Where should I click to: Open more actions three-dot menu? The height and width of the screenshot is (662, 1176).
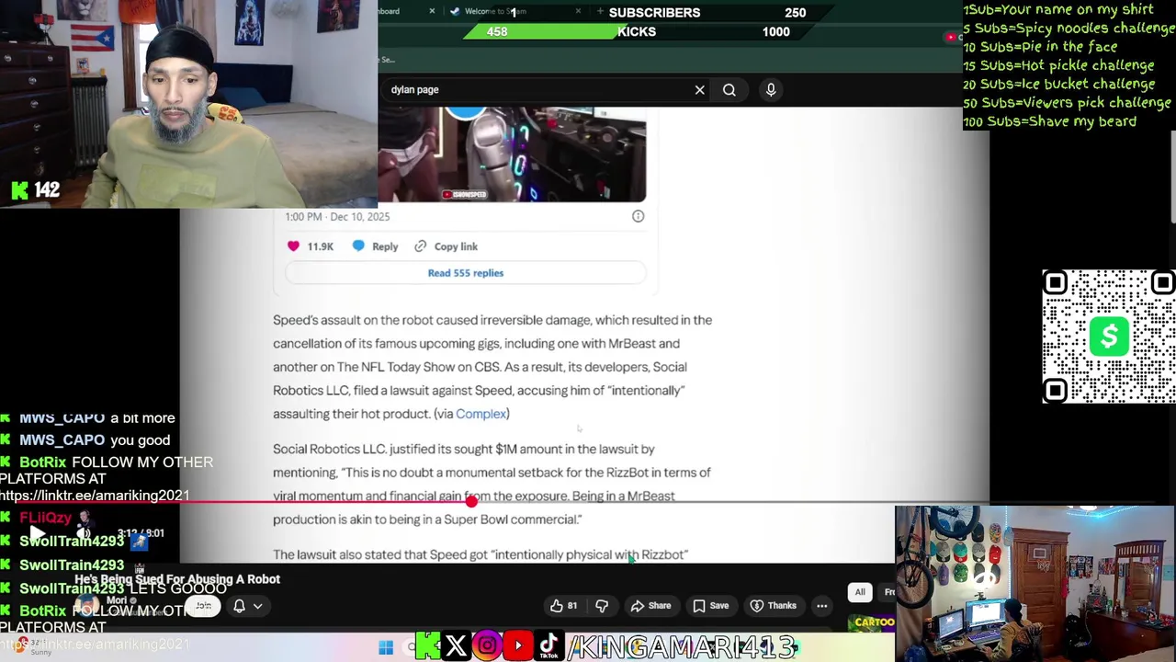tap(821, 606)
